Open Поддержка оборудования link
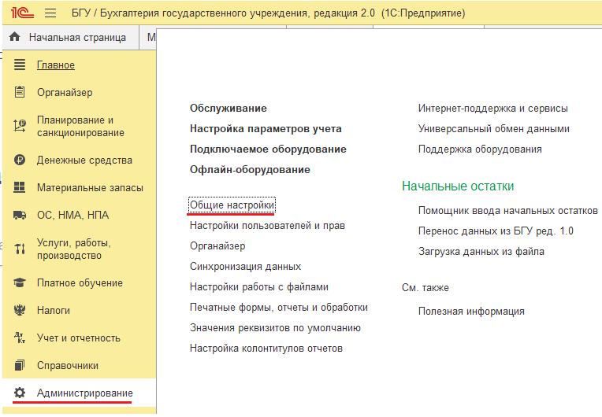 (x=480, y=149)
